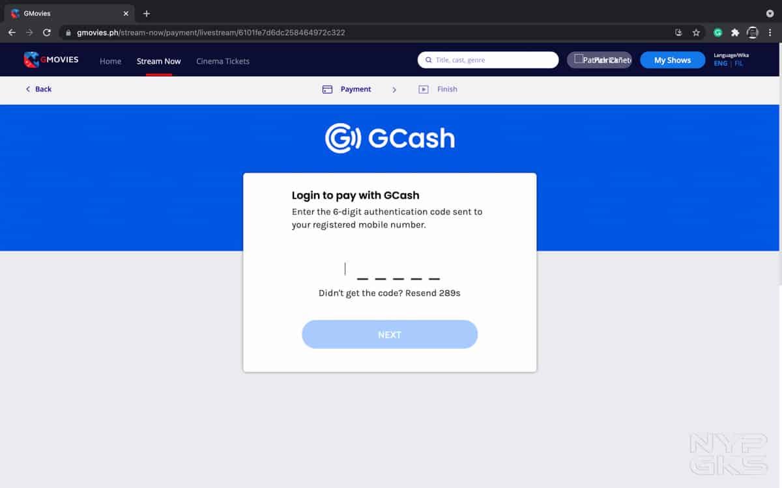Go back using the browser back arrow

coord(12,32)
